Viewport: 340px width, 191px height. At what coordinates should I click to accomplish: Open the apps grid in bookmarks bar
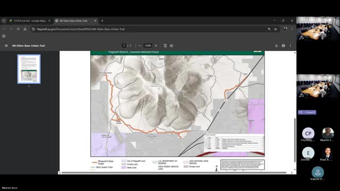(4, 36)
